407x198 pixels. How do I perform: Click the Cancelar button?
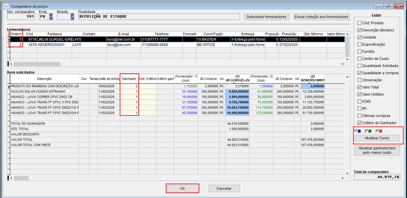(x=224, y=188)
